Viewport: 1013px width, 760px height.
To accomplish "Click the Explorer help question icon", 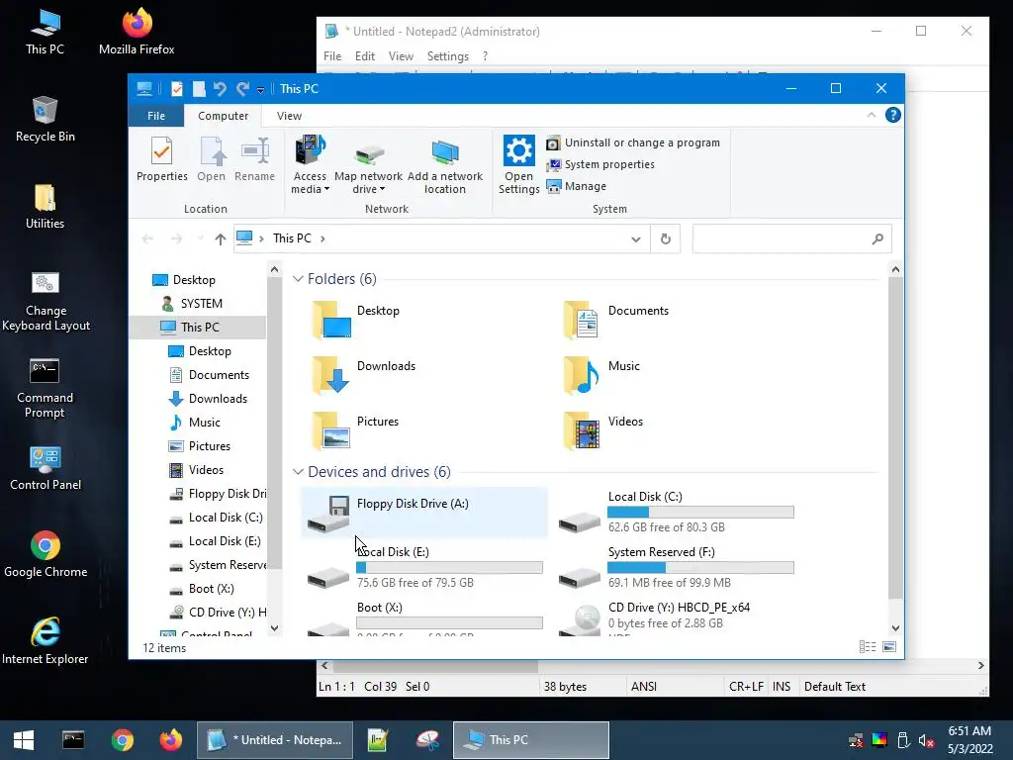I will click(893, 115).
